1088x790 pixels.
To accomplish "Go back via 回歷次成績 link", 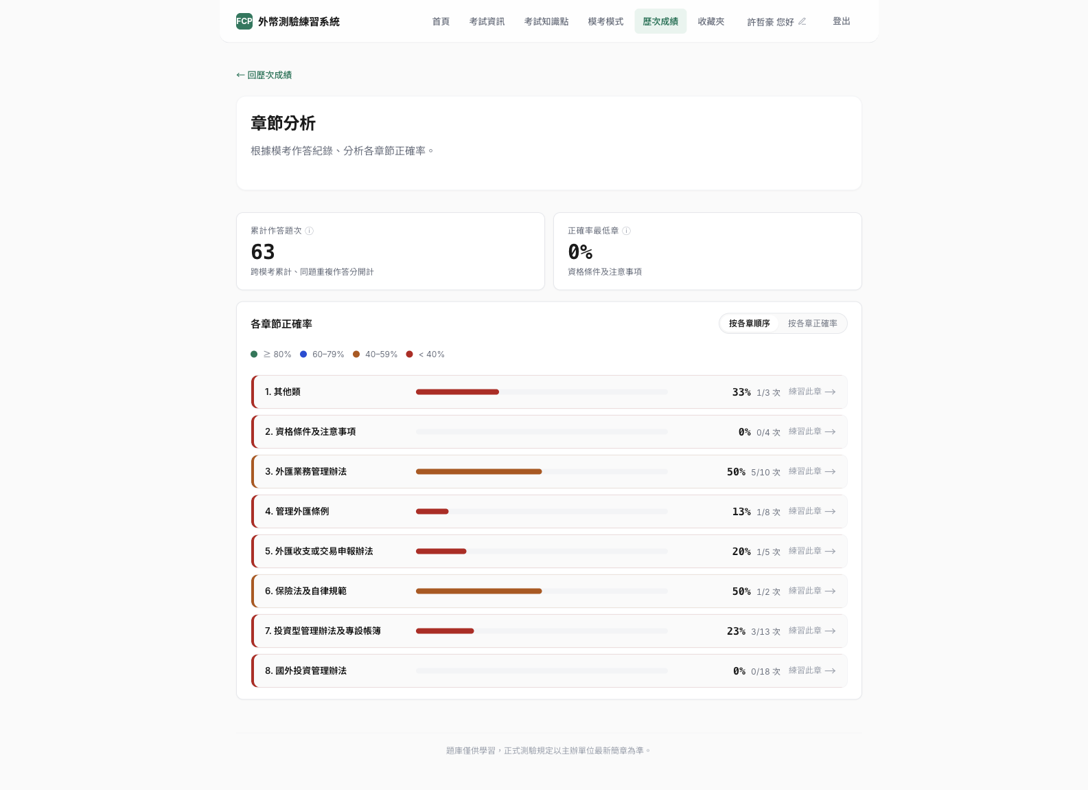I will [264, 75].
